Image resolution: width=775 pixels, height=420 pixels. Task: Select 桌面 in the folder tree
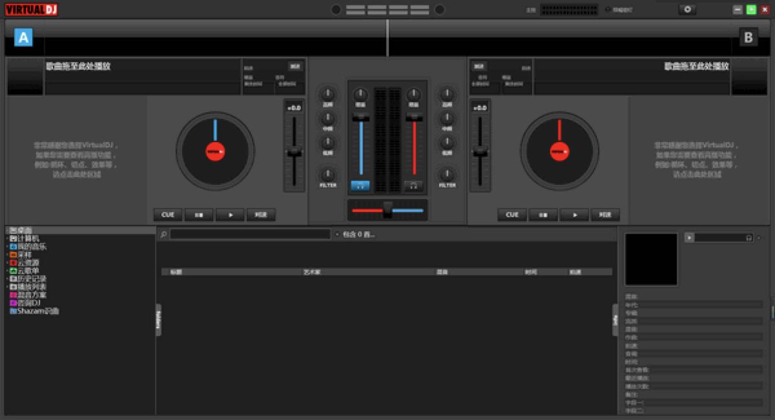click(x=21, y=231)
